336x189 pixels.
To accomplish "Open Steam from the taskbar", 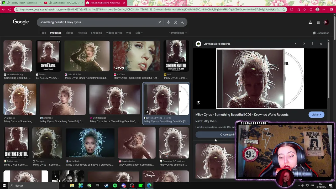I will (106, 186).
